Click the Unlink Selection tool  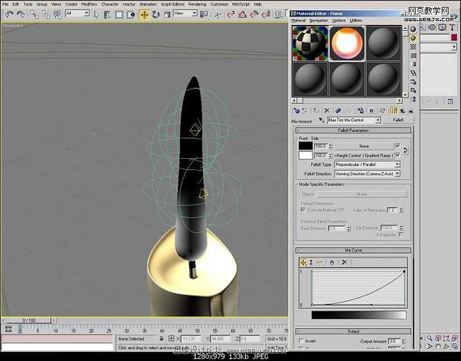[x=46, y=14]
